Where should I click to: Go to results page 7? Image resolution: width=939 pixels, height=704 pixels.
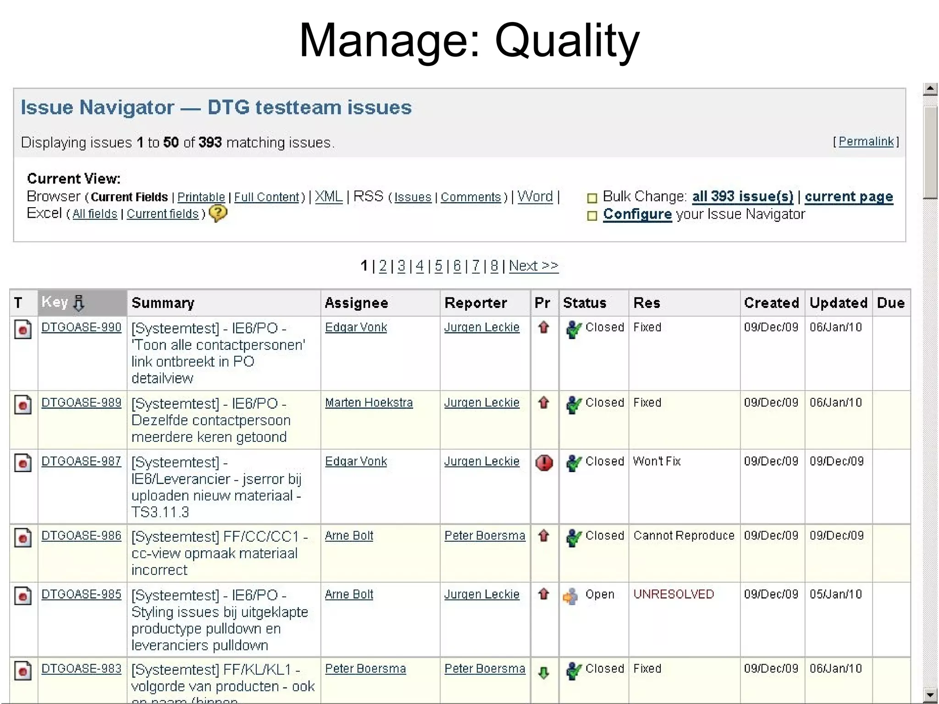click(475, 265)
